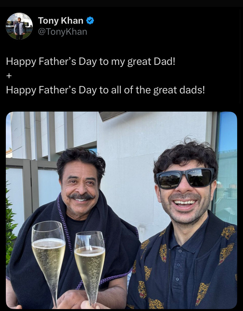The height and width of the screenshot is (311, 243).
Task: Open the attached Father's Day photo
Action: click(x=121, y=210)
